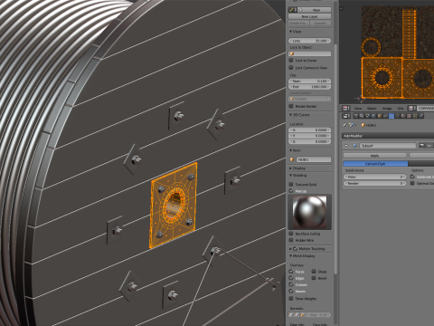434x326 pixels.
Task: Open the Render properties tab icon
Action: pos(356,116)
